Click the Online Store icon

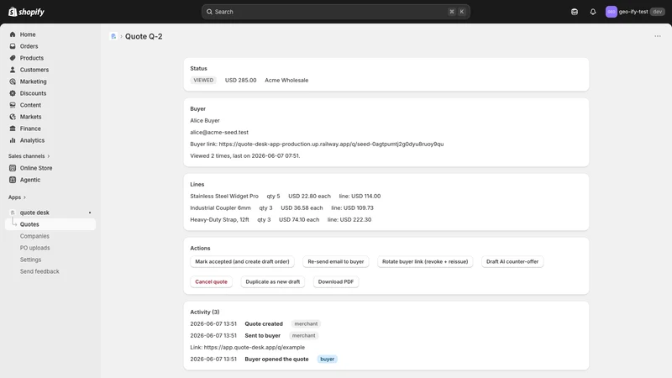(13, 168)
